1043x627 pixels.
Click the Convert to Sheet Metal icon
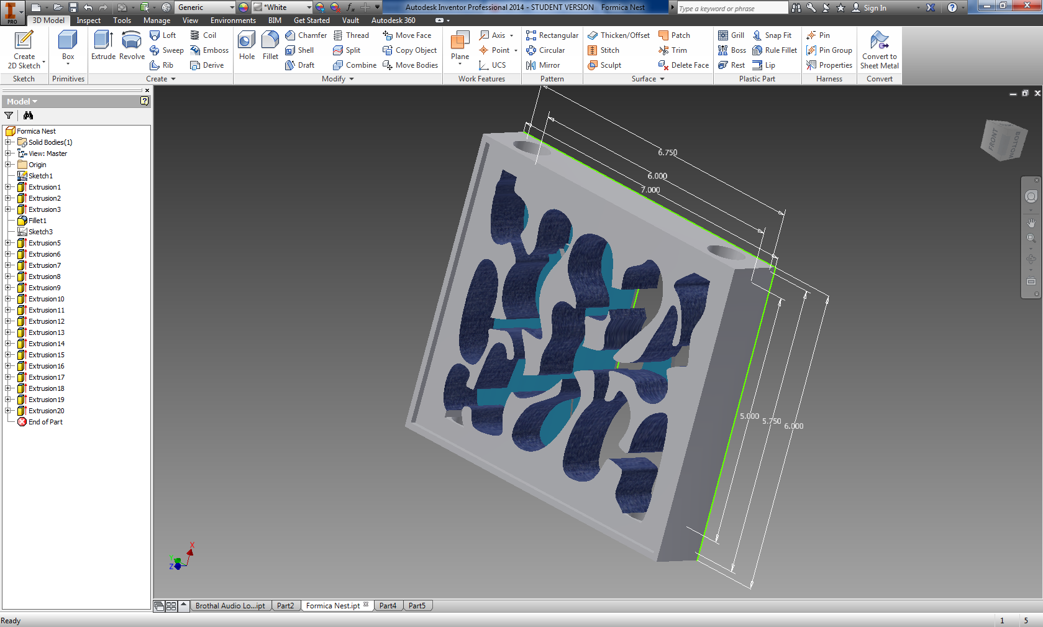point(879,49)
